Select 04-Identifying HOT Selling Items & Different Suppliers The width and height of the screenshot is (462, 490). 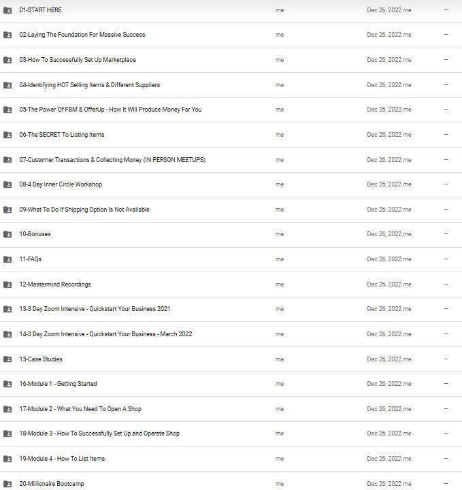coord(231,85)
